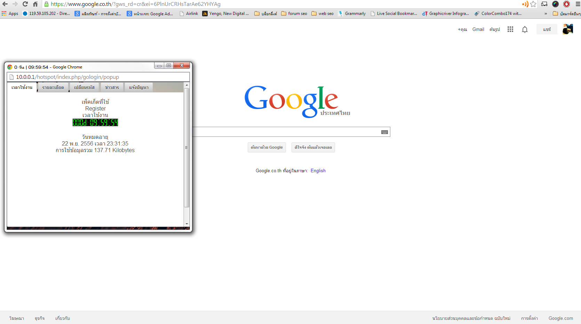Click the RSS feed icon in address bar
The width and height of the screenshot is (581, 324).
tap(525, 4)
